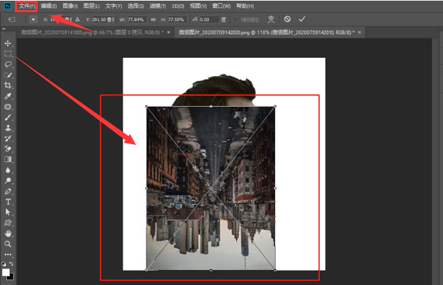
Task: Open the 文件(F) menu
Action: [27, 5]
